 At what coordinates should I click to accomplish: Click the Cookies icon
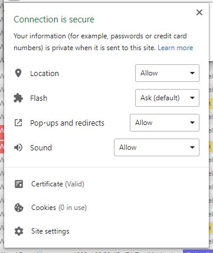pos(19,208)
